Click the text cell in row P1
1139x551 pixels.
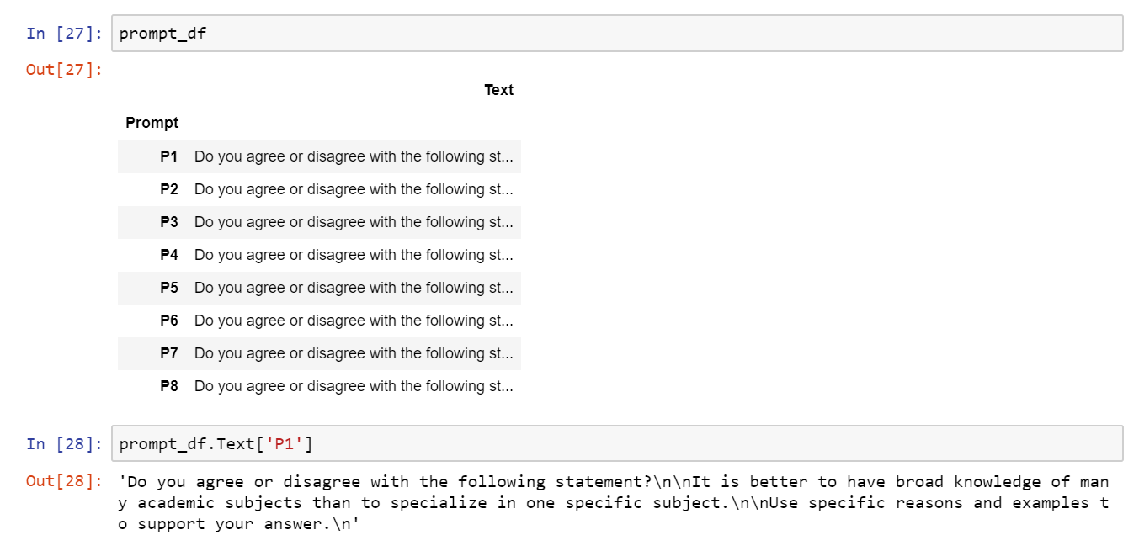tap(354, 156)
